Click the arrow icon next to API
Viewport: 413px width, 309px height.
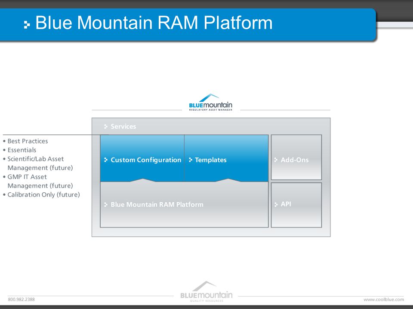(276, 204)
